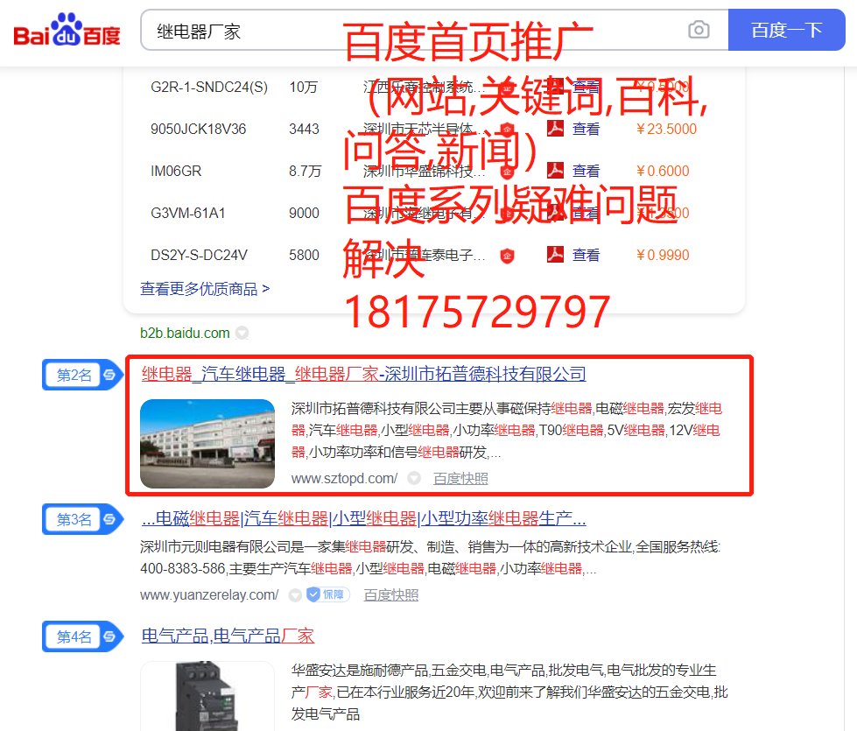This screenshot has height=731, width=857.
Task: Open 百度快照 for the www.sztopd.com result
Action: coord(460,479)
